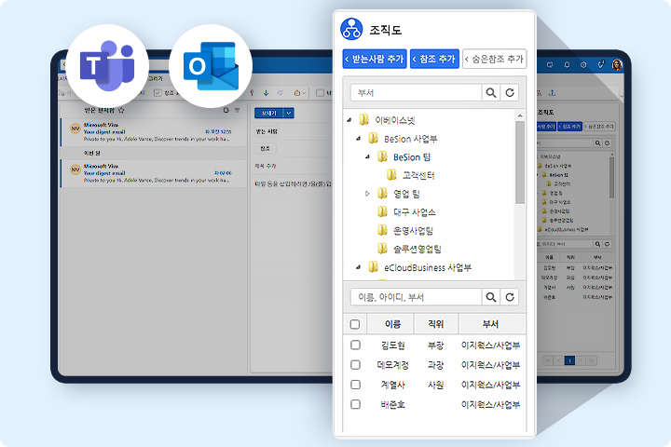Collapse the BeSion 팀 node
The height and width of the screenshot is (447, 671).
367,157
